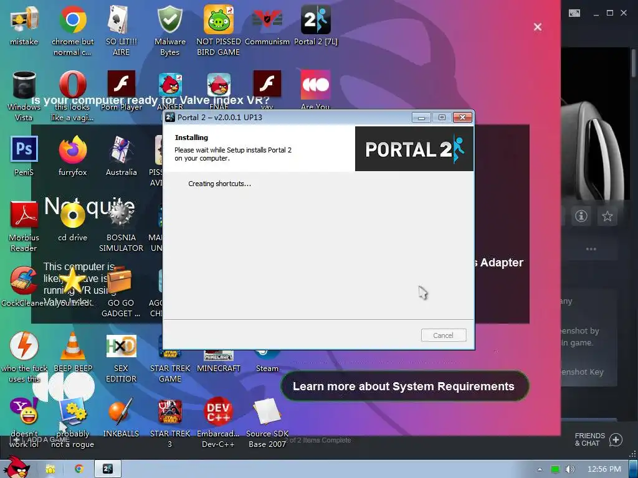Select the Flash icon labeled 'yay'
The image size is (638, 478).
coord(267,85)
